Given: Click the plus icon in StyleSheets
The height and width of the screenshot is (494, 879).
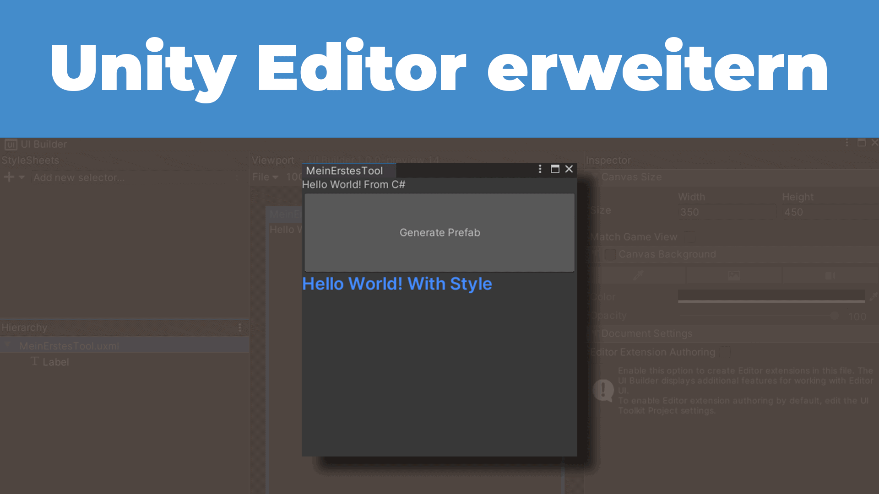Looking at the screenshot, I should [9, 177].
